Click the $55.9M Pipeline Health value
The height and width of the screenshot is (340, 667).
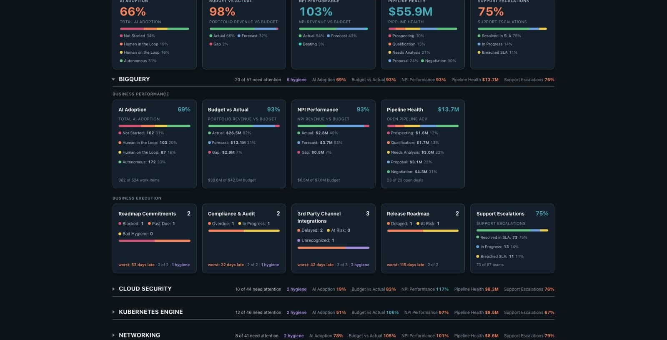(410, 12)
